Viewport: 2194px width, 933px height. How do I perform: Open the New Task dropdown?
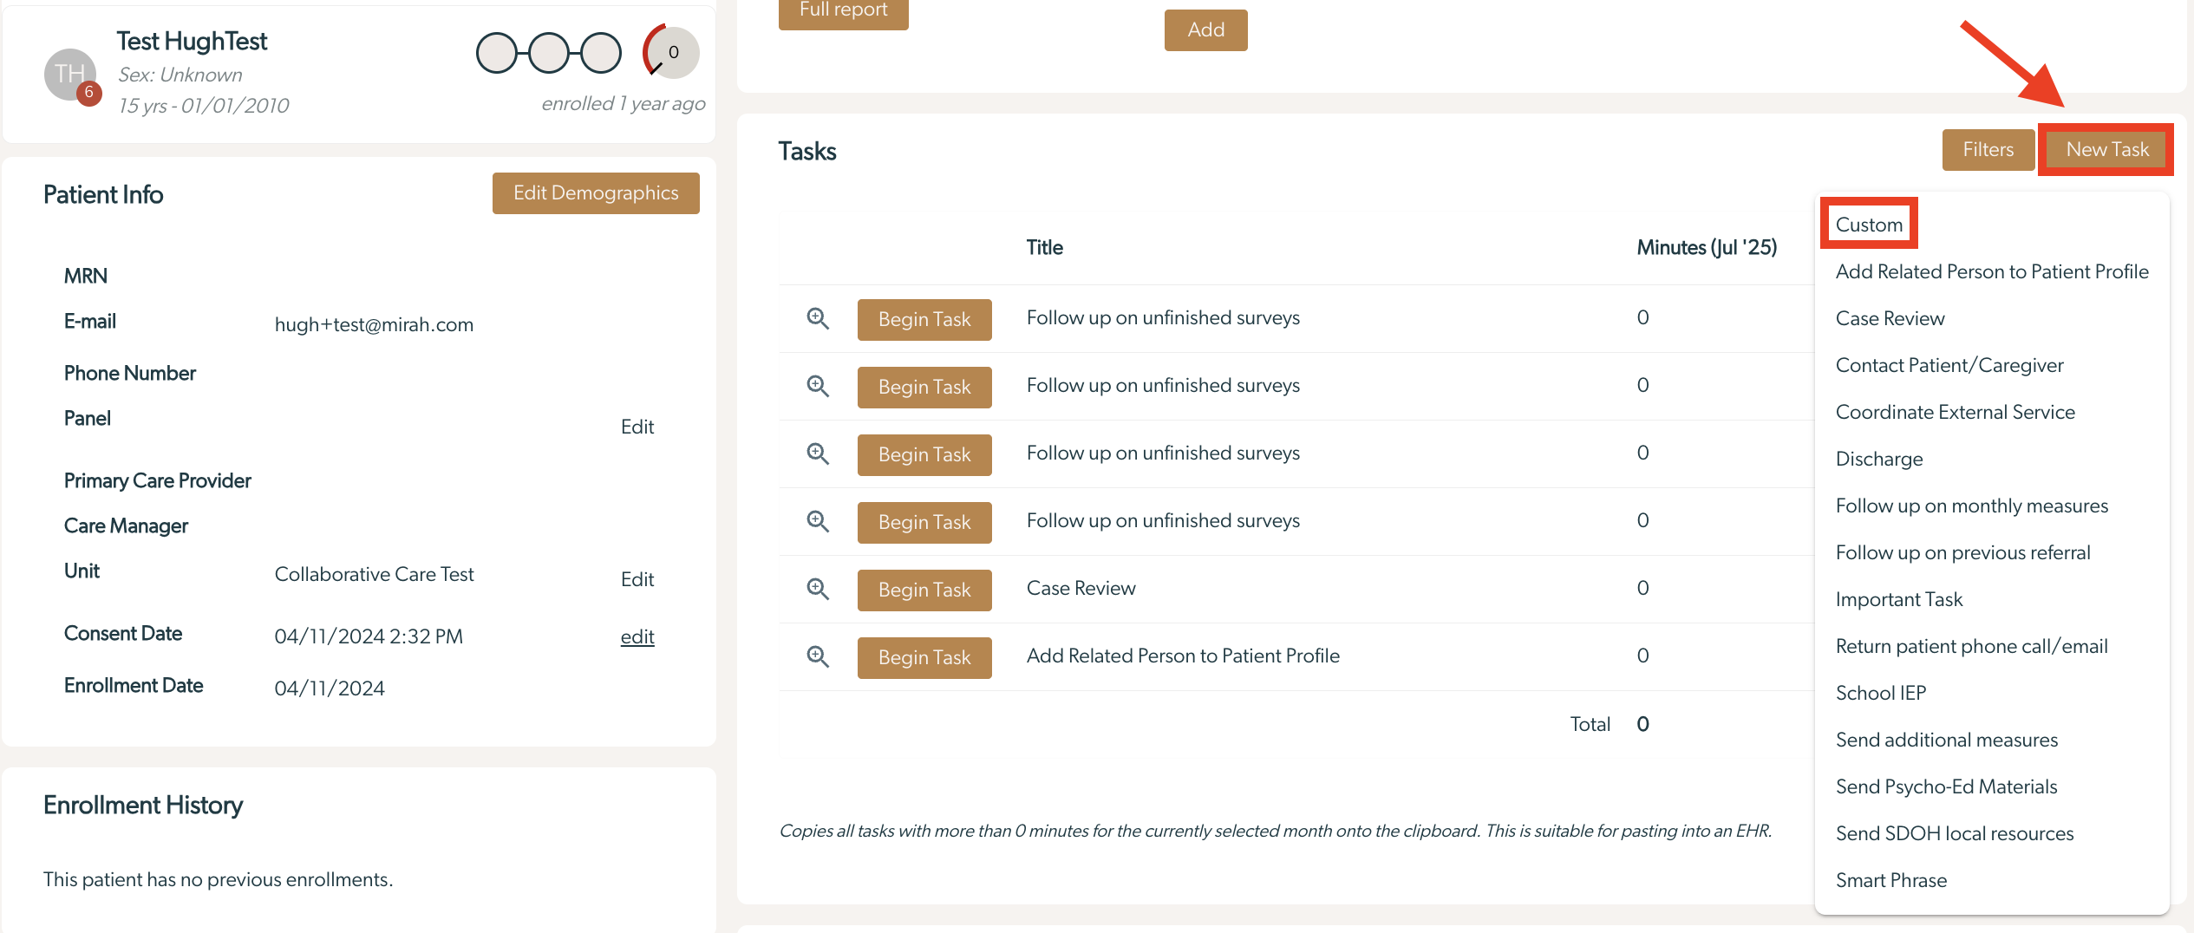coord(2107,149)
